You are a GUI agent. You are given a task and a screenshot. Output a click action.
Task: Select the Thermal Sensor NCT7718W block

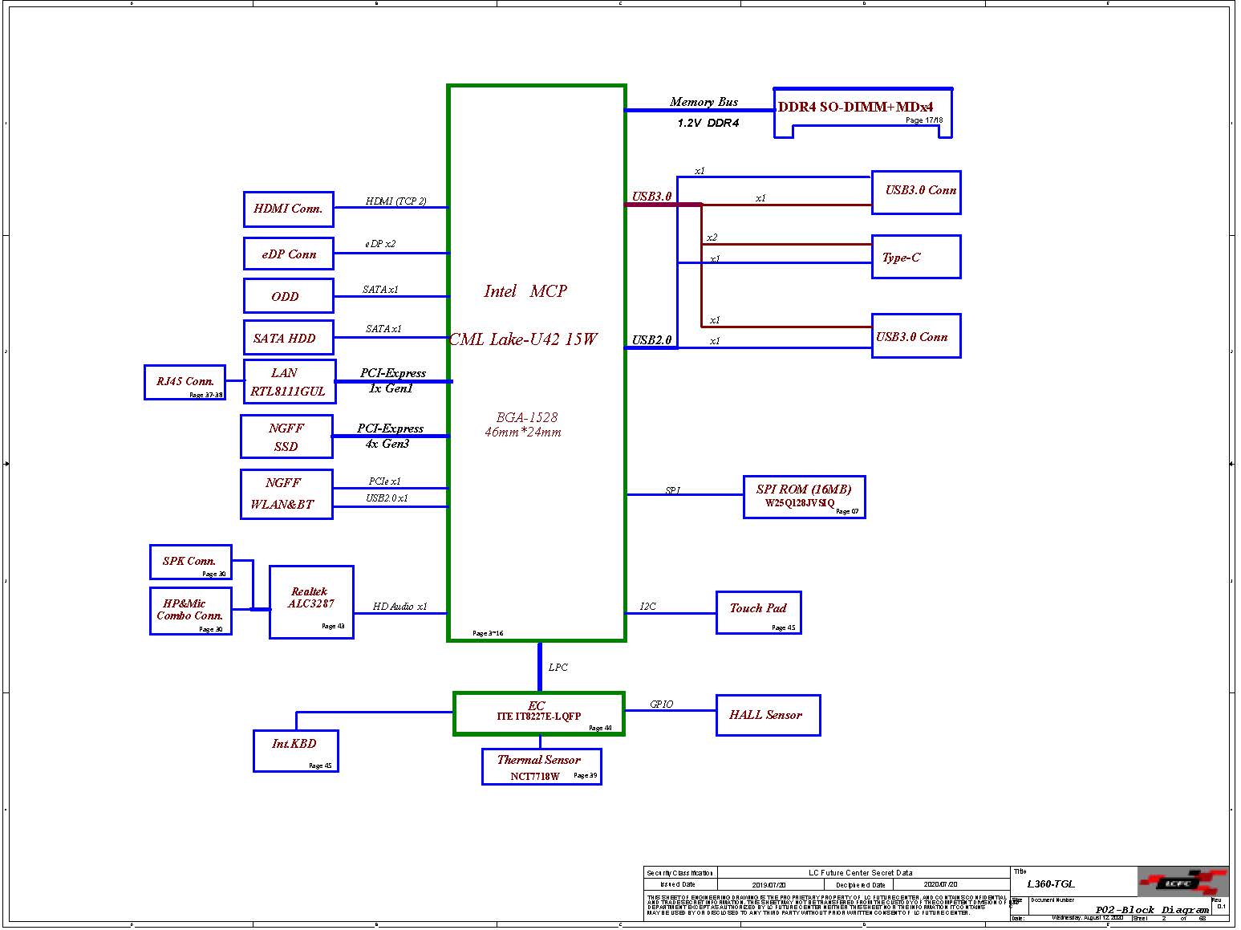[x=541, y=767]
